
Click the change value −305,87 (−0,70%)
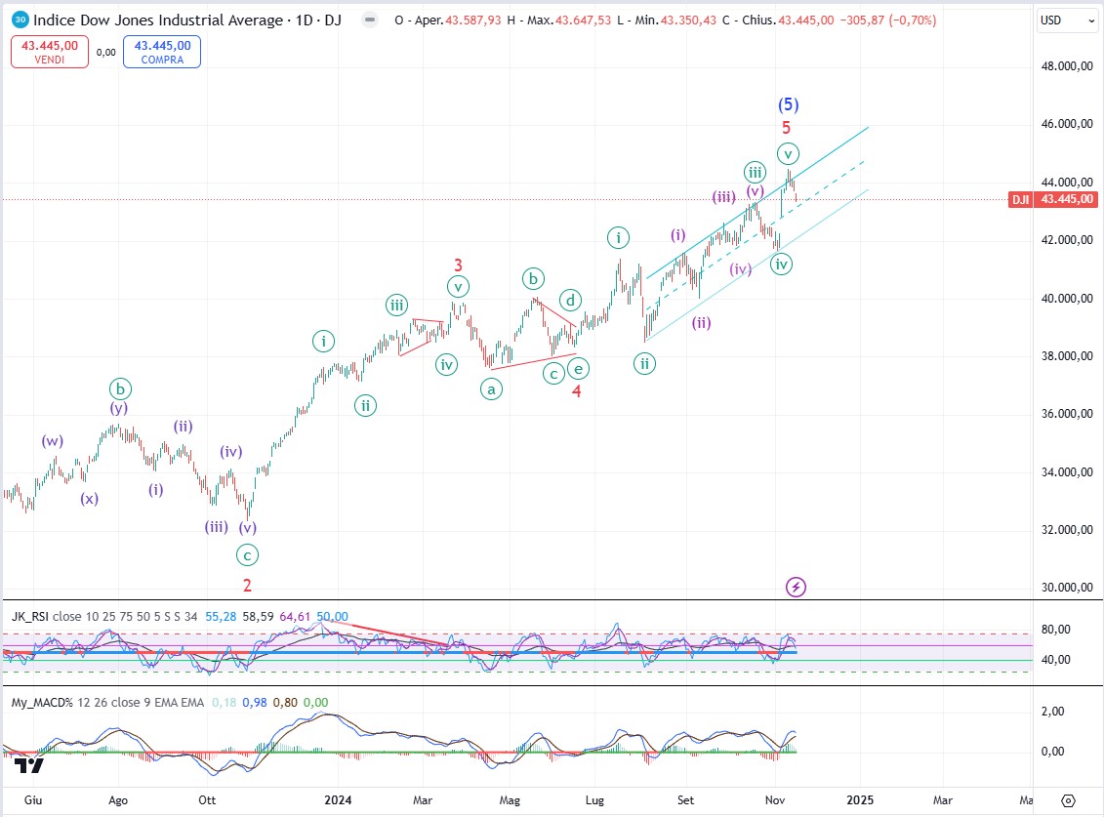click(x=887, y=20)
